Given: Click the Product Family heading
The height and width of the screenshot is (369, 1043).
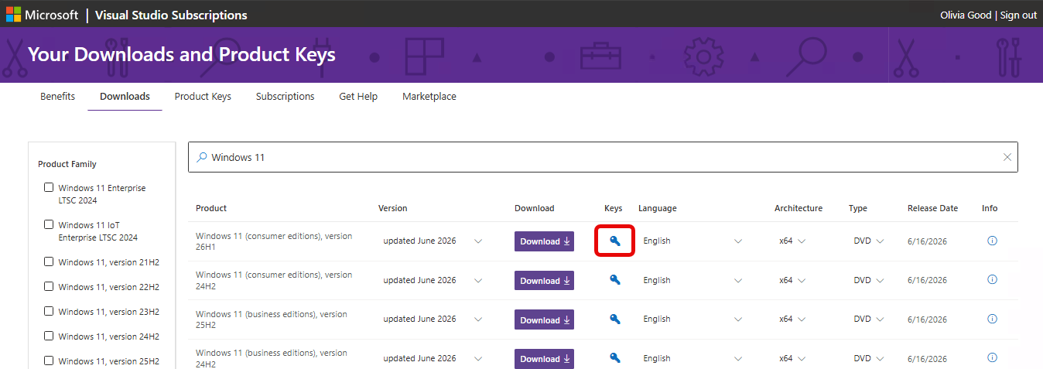Looking at the screenshot, I should (x=67, y=164).
